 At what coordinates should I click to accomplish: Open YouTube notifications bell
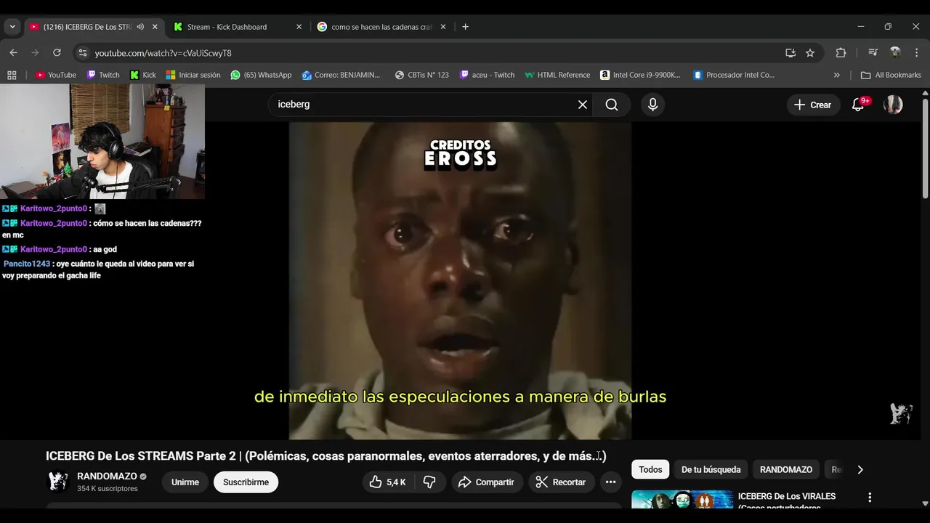coord(858,105)
